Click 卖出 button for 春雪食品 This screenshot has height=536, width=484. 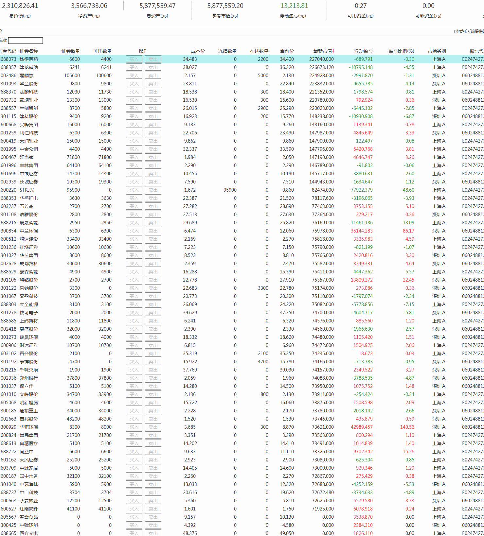click(x=153, y=517)
